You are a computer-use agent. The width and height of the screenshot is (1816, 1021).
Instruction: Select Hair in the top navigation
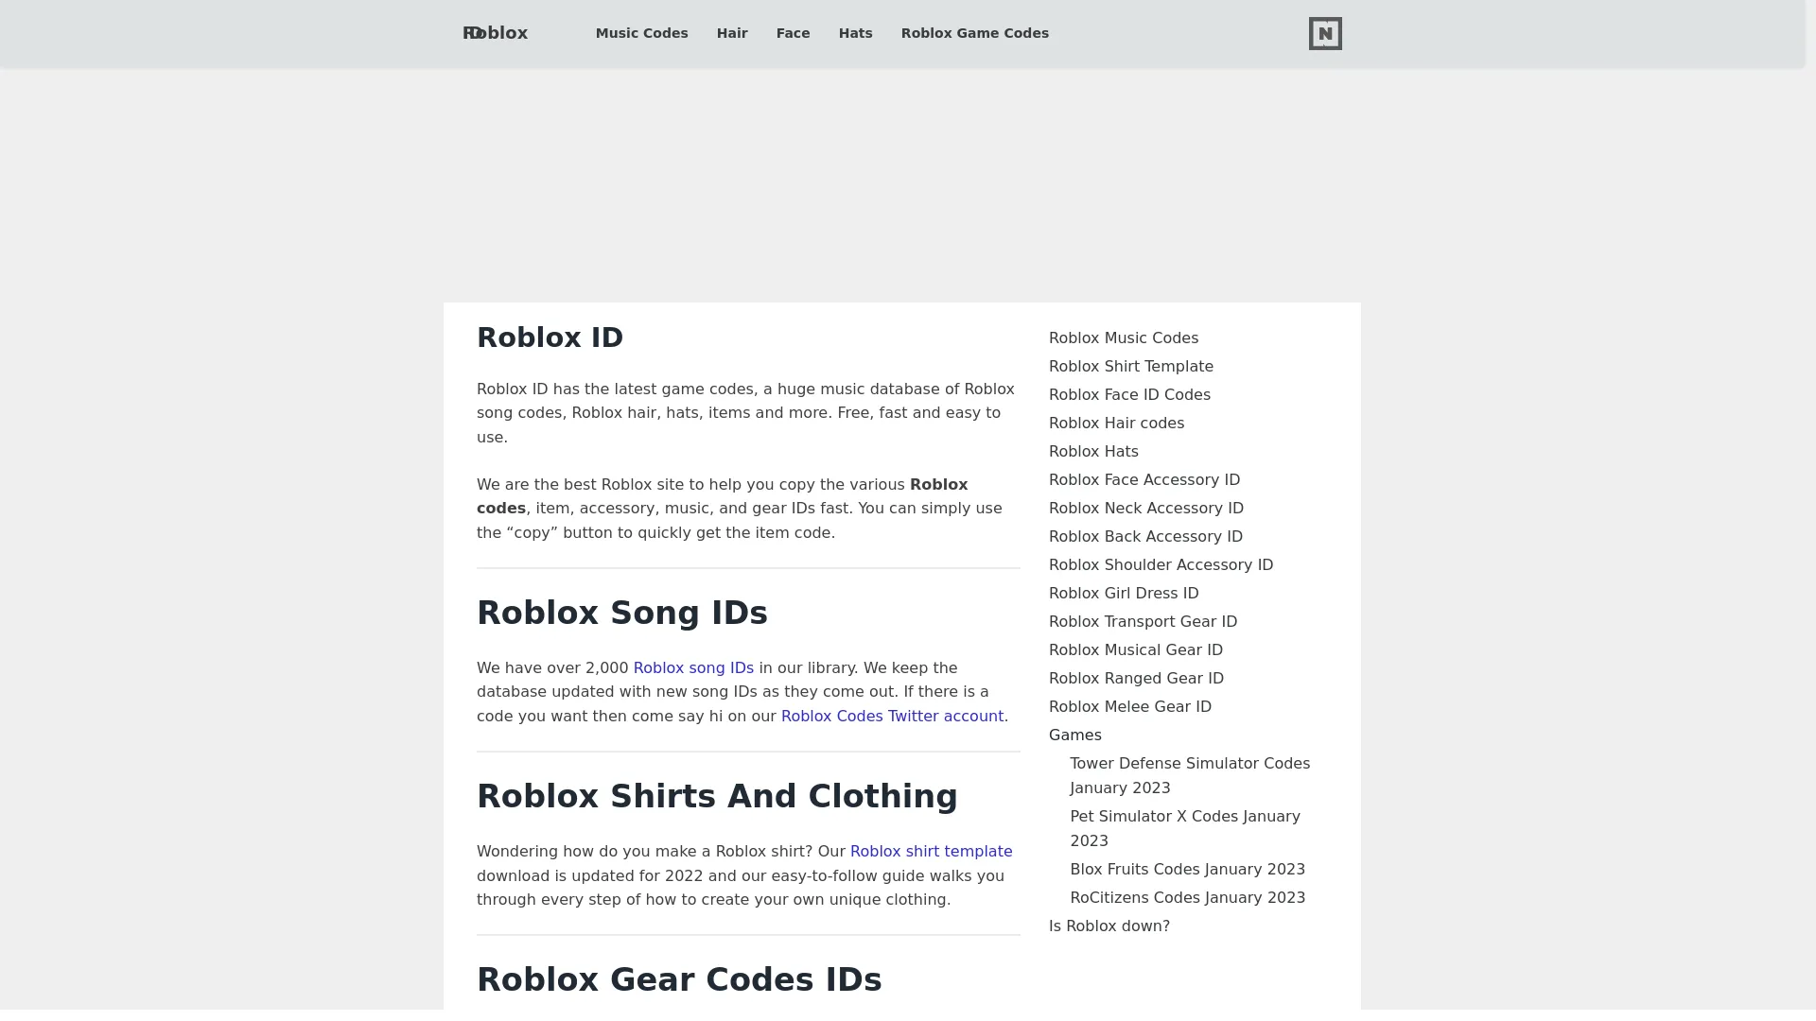(732, 33)
